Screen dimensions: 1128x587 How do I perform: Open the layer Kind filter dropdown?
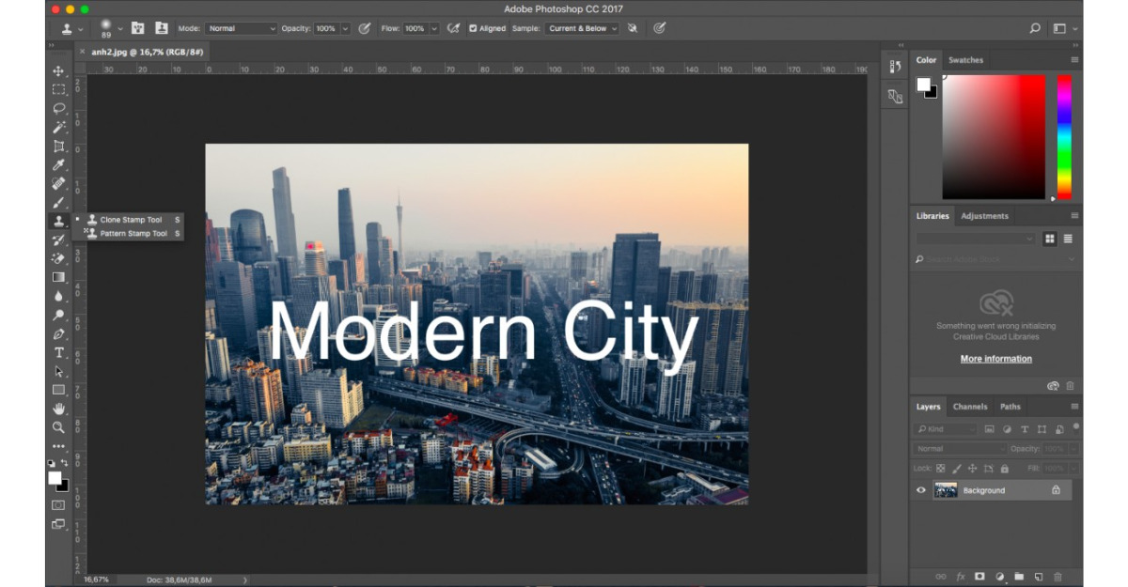click(946, 429)
